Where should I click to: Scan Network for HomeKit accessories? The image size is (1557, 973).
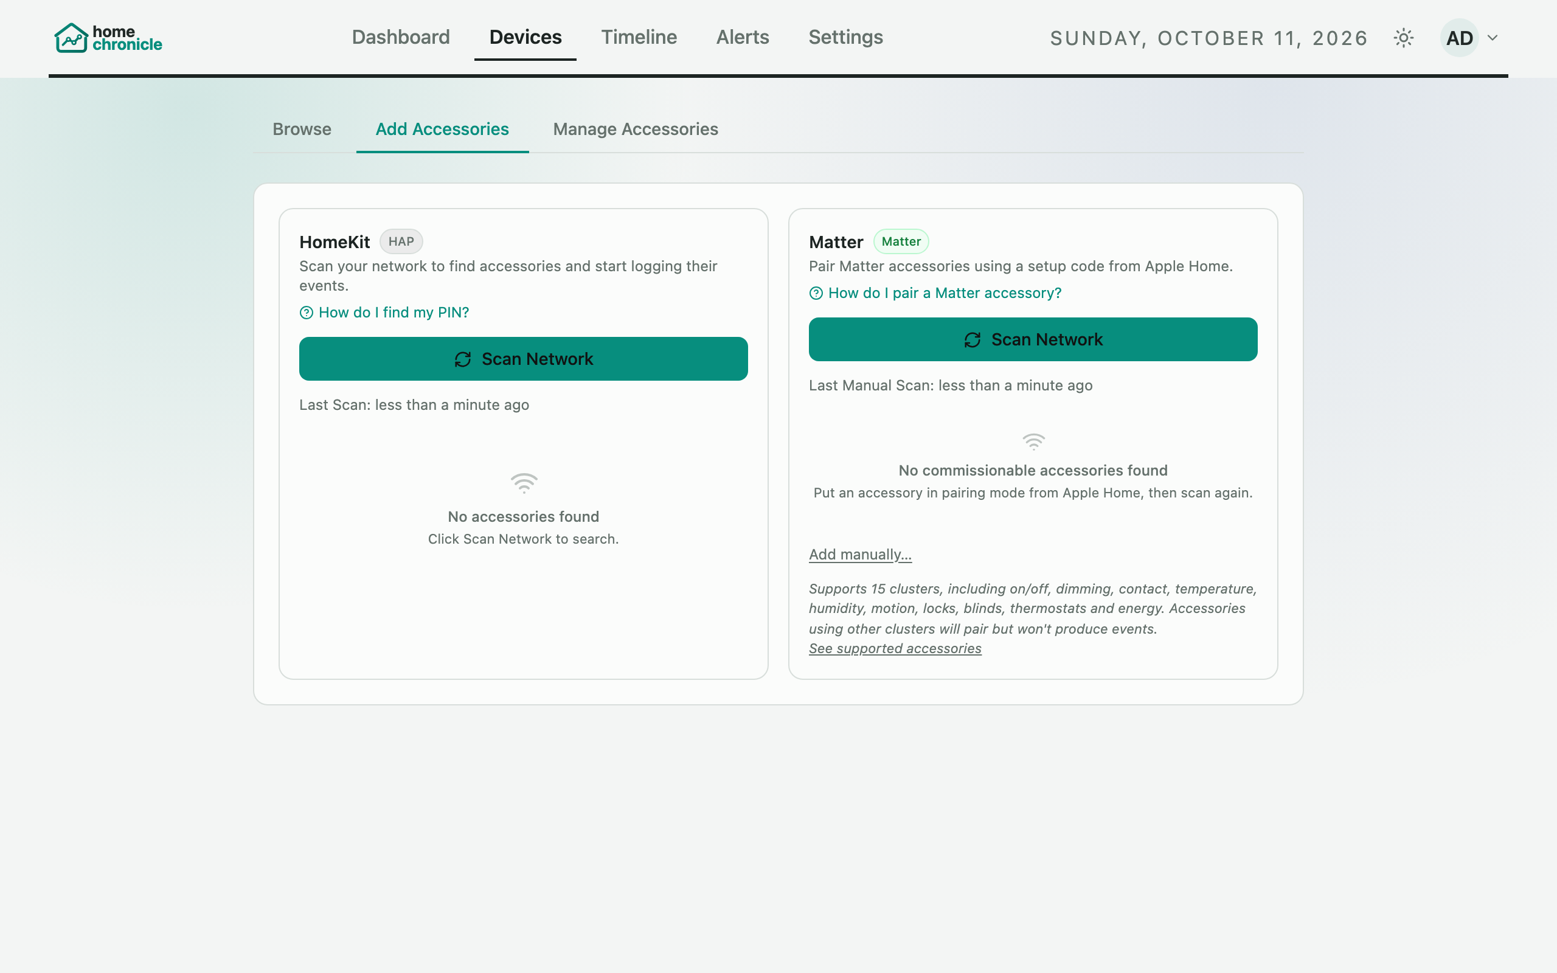tap(523, 359)
